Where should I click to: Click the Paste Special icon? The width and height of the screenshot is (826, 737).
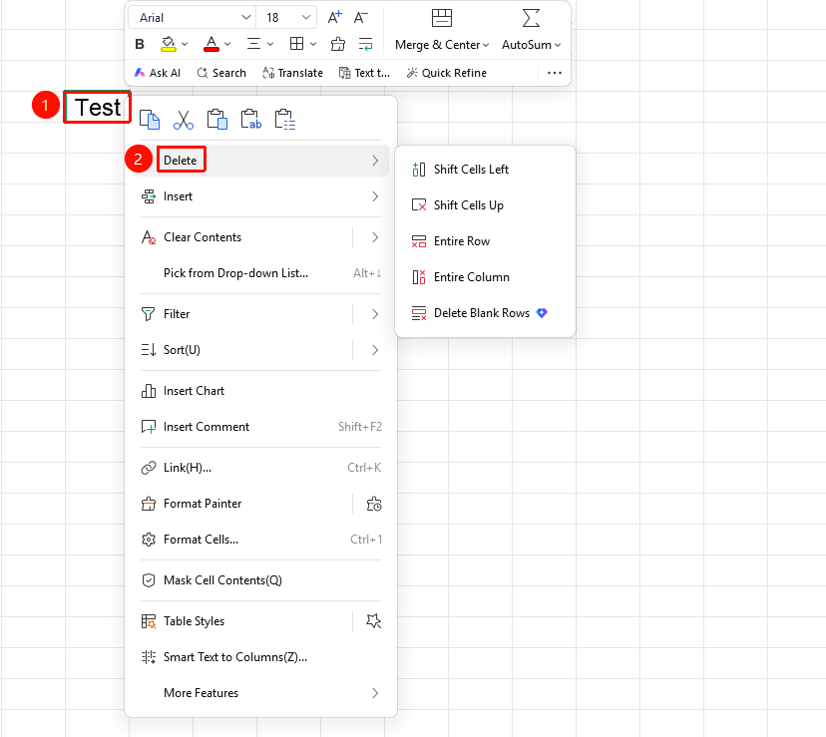pos(285,120)
